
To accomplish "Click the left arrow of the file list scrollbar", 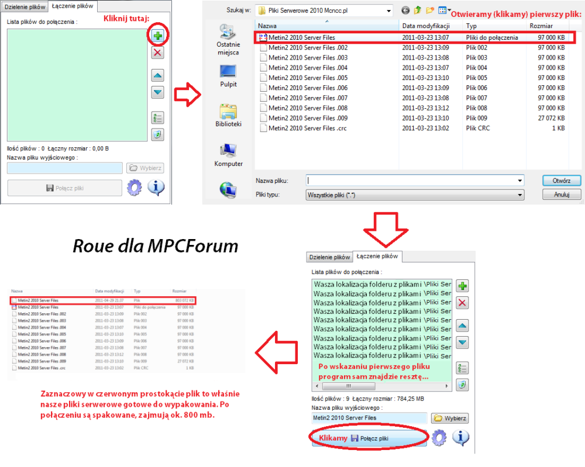I will click(x=317, y=386).
